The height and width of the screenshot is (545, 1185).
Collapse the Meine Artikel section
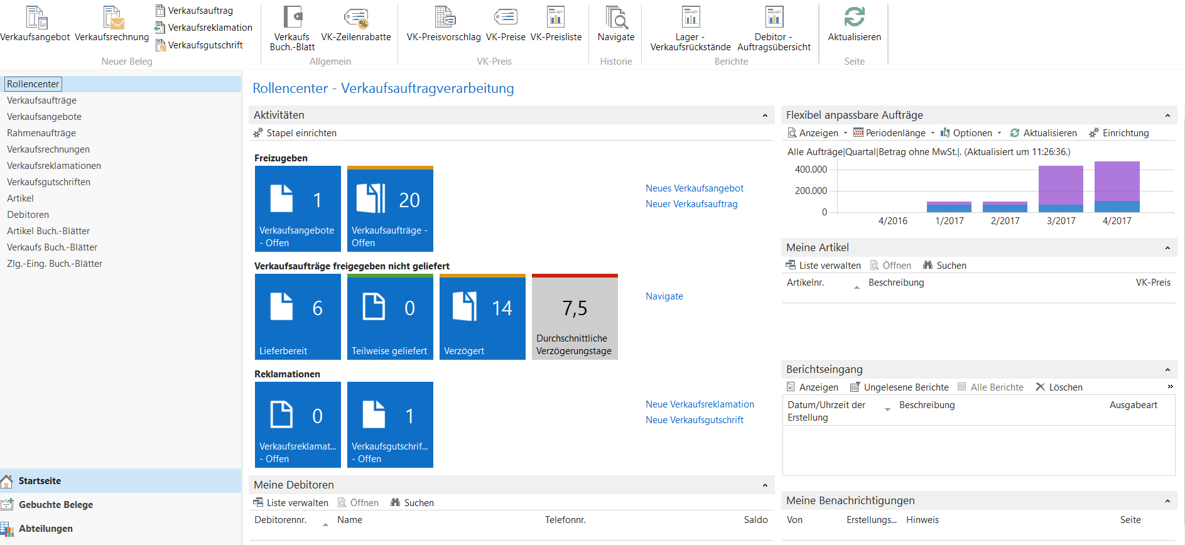tap(1167, 248)
